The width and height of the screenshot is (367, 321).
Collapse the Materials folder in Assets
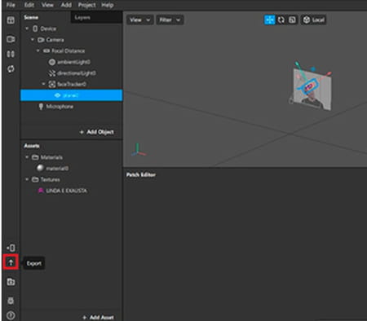[x=27, y=157]
